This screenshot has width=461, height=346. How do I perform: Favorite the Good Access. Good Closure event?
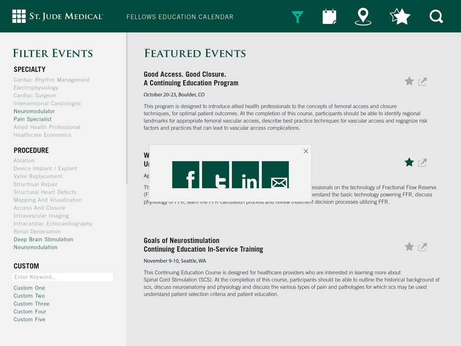(x=409, y=81)
